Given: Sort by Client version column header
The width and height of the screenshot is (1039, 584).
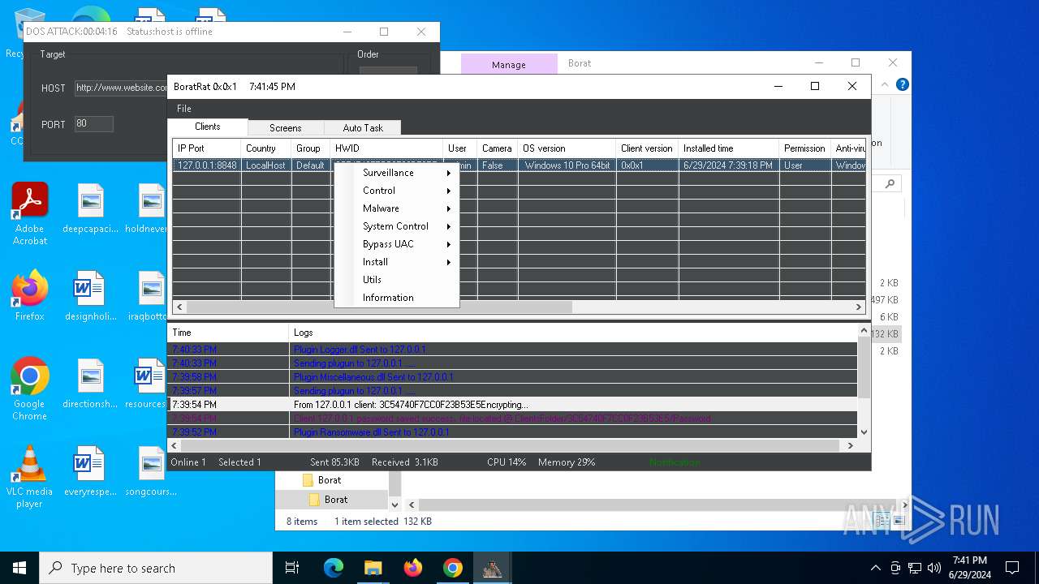Looking at the screenshot, I should point(647,148).
